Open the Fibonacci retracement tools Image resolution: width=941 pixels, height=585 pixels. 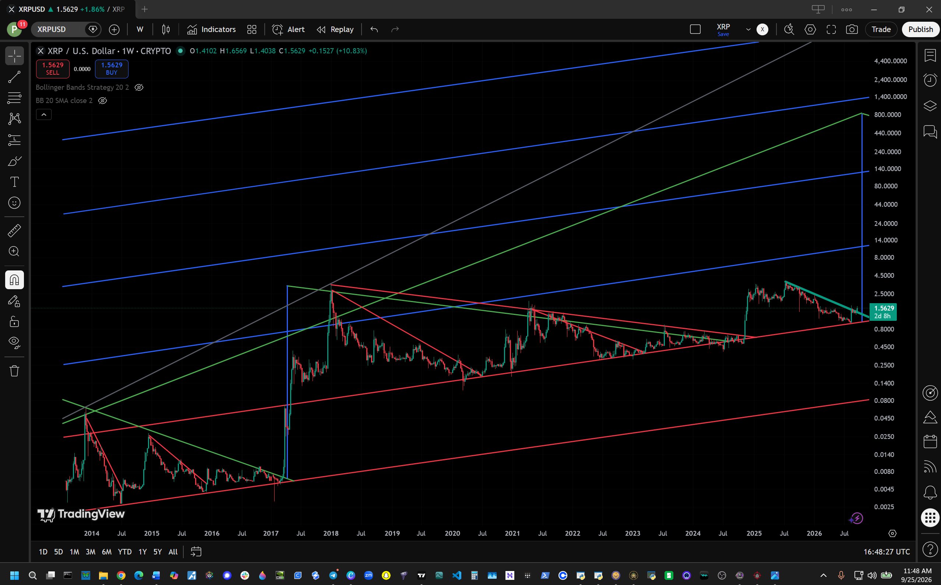coord(14,98)
